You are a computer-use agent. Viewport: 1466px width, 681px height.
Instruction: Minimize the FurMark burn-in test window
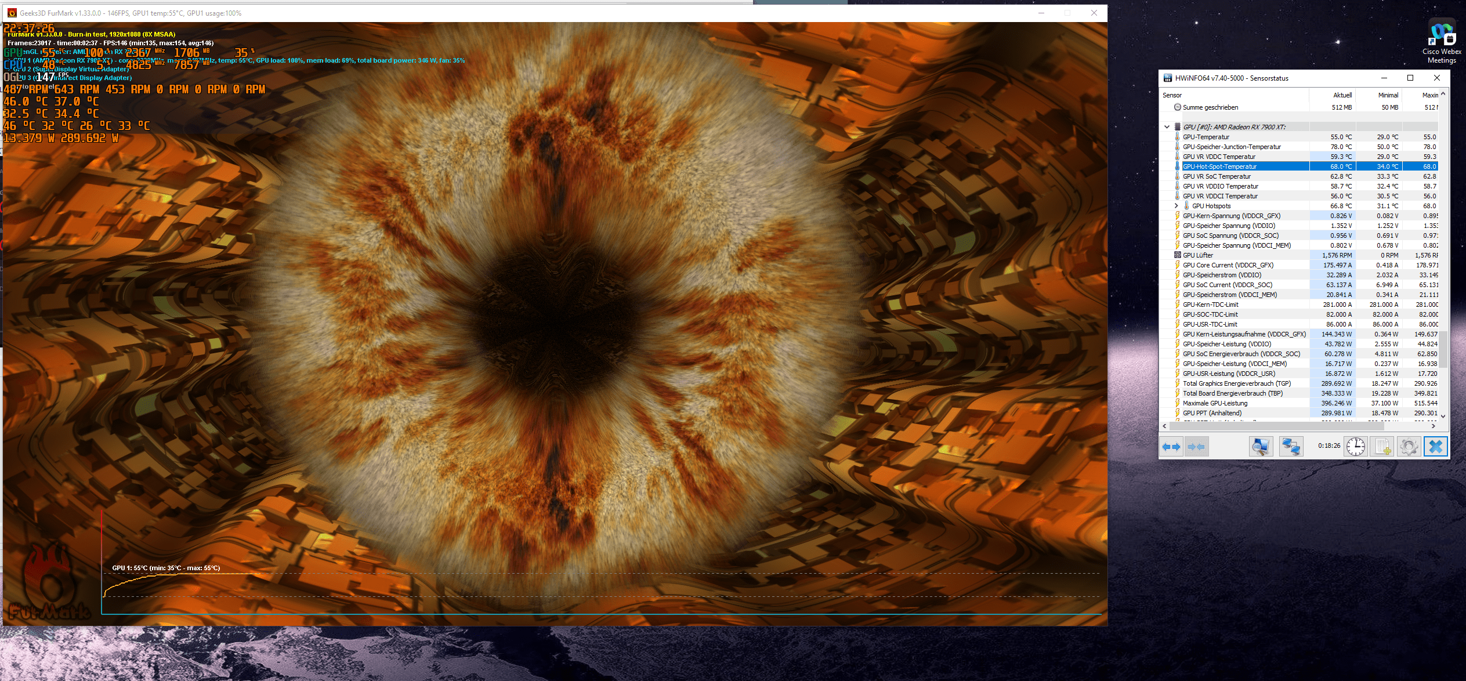point(1041,13)
